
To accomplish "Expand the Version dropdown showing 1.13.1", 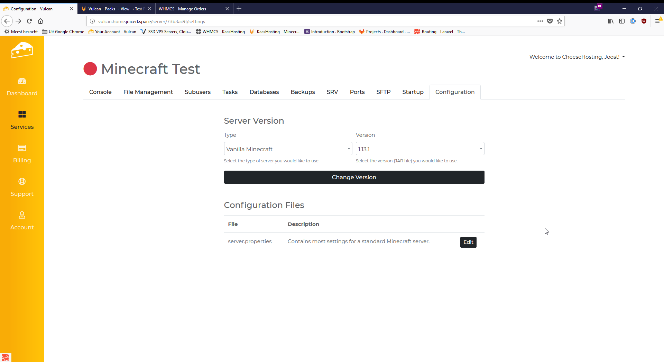I will tap(420, 149).
